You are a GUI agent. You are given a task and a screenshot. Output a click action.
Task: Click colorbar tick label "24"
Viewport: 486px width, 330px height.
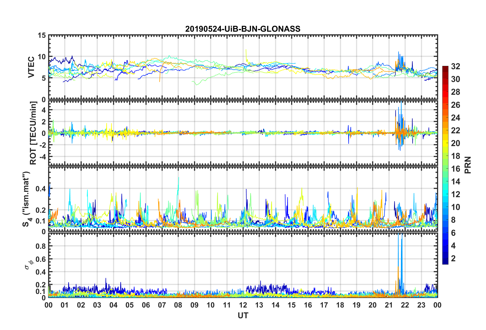point(456,118)
